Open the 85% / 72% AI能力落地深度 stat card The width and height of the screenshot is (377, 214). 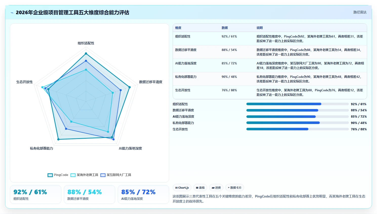click(x=143, y=194)
